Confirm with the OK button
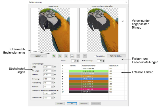 (72, 104)
